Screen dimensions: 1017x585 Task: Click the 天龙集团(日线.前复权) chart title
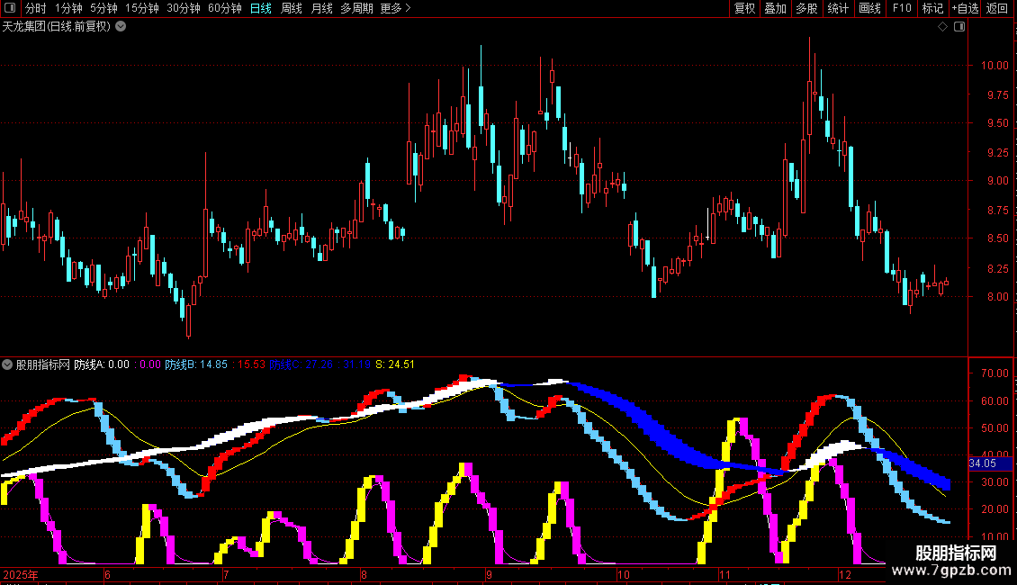click(57, 27)
